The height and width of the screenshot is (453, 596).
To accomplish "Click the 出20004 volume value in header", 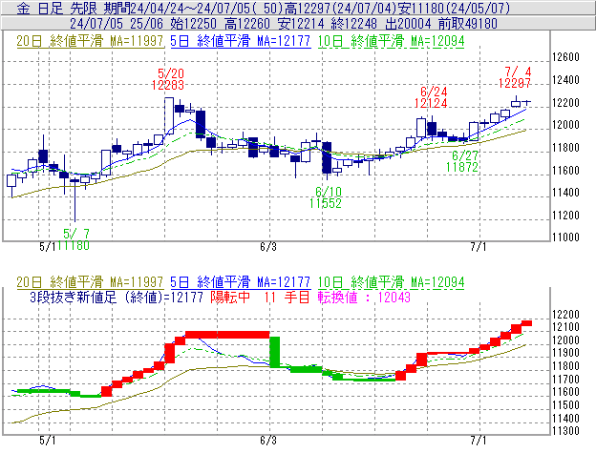I will coord(408,24).
